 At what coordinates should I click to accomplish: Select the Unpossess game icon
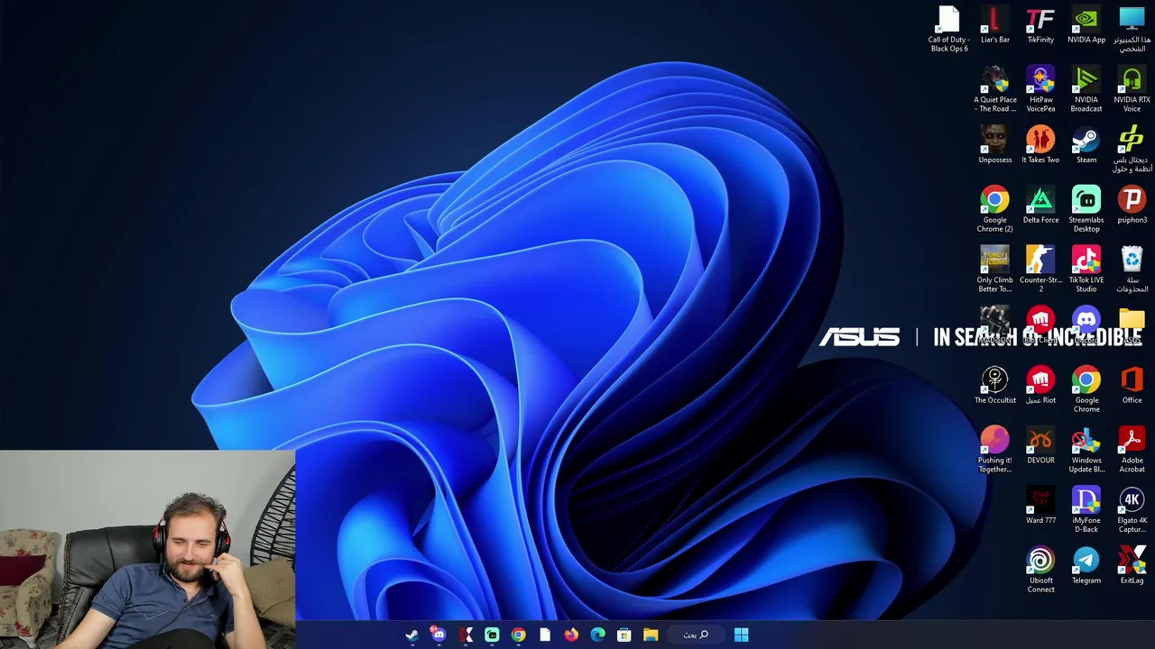(x=994, y=145)
